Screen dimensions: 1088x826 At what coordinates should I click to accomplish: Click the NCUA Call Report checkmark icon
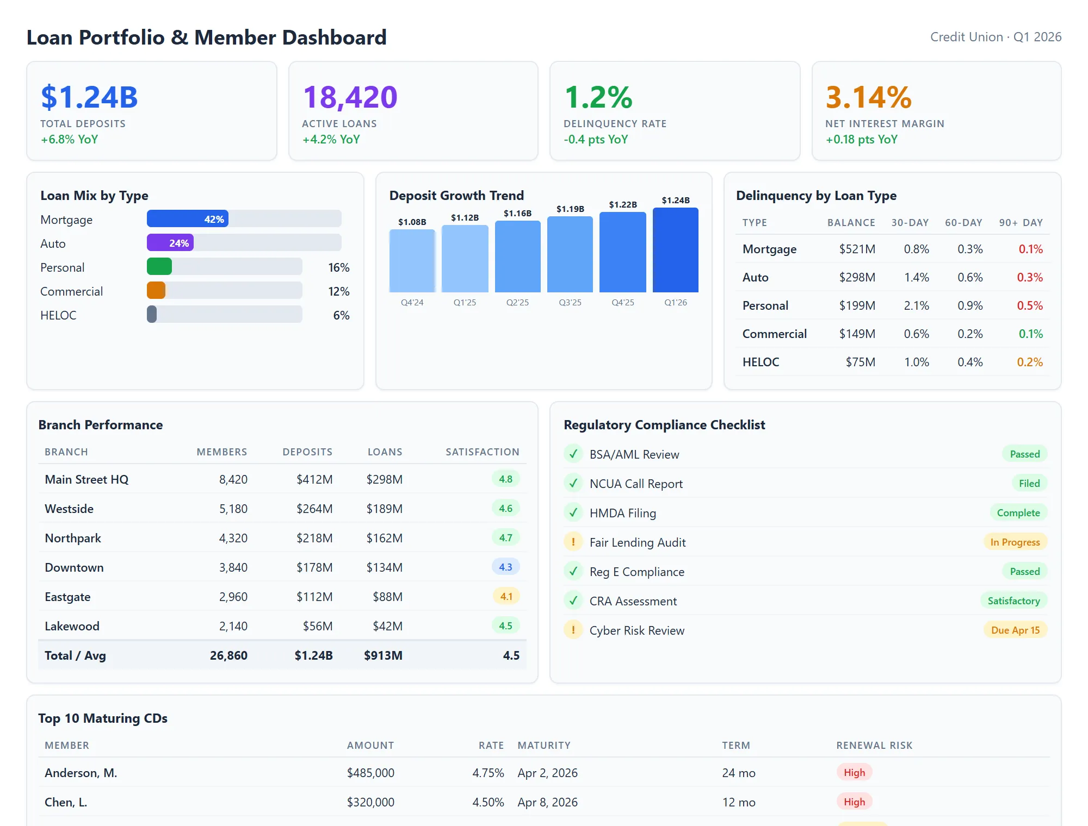point(573,483)
